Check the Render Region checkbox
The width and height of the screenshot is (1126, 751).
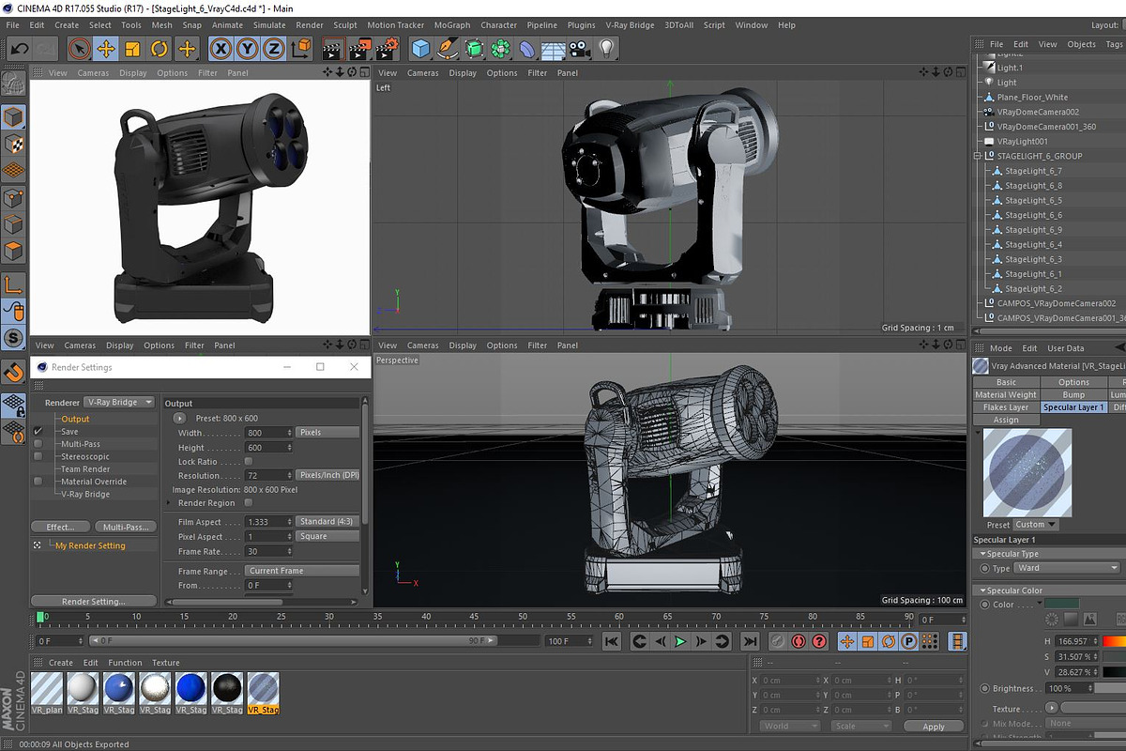coord(249,503)
